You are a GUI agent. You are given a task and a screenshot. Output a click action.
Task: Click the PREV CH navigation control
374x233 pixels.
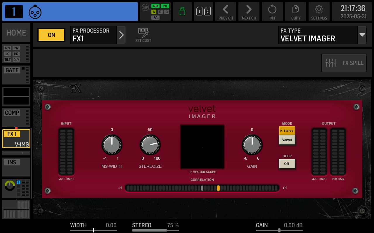[225, 12]
